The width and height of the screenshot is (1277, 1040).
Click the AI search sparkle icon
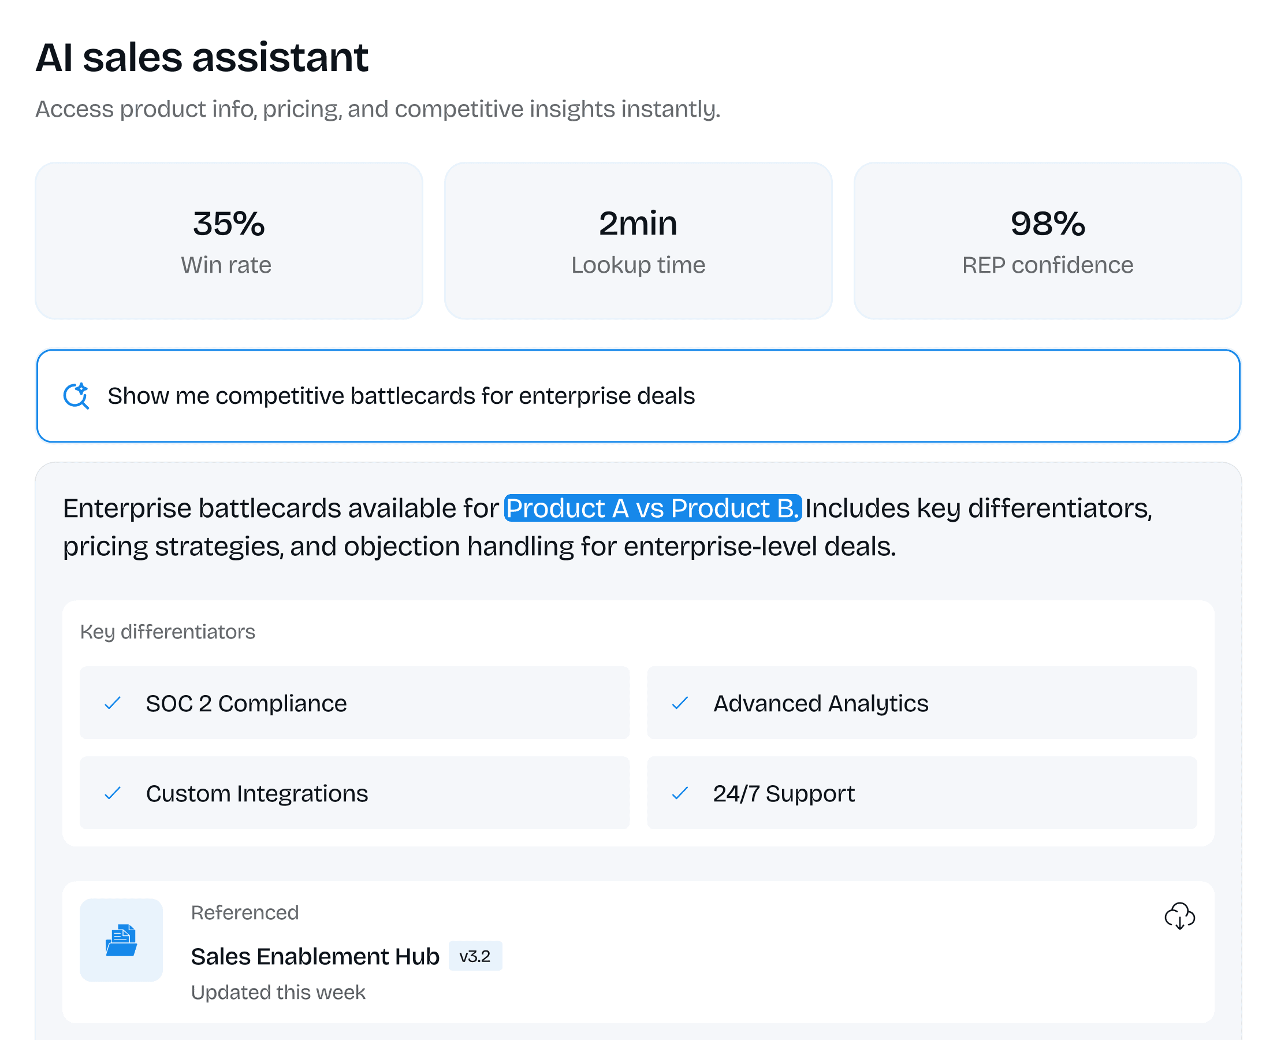(76, 396)
